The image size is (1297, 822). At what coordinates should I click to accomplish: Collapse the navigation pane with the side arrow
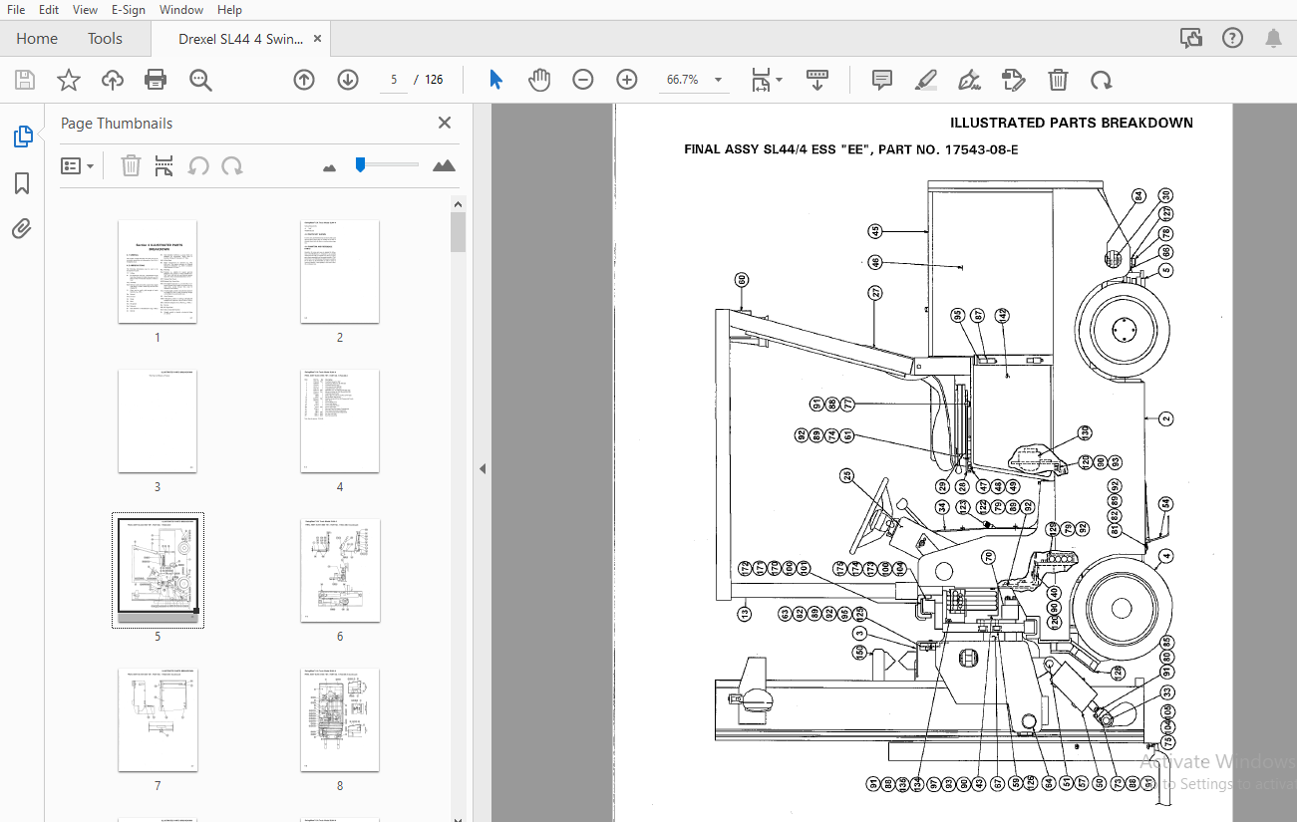(x=483, y=468)
